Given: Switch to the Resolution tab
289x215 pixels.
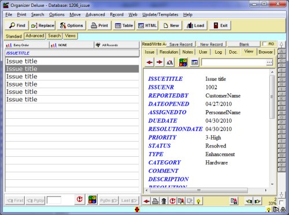Looking at the screenshot, I should [169, 52].
